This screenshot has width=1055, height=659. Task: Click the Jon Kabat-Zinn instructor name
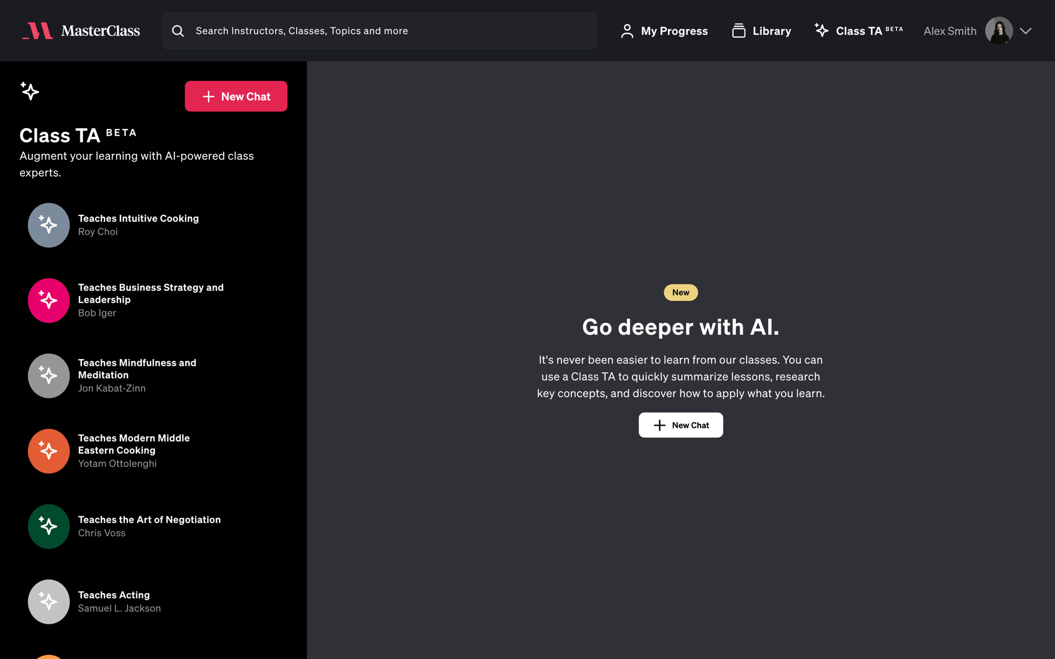(112, 388)
